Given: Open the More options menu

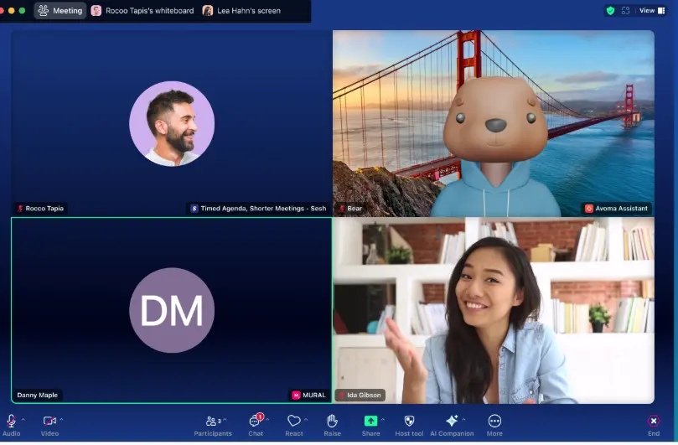Looking at the screenshot, I should (x=494, y=422).
